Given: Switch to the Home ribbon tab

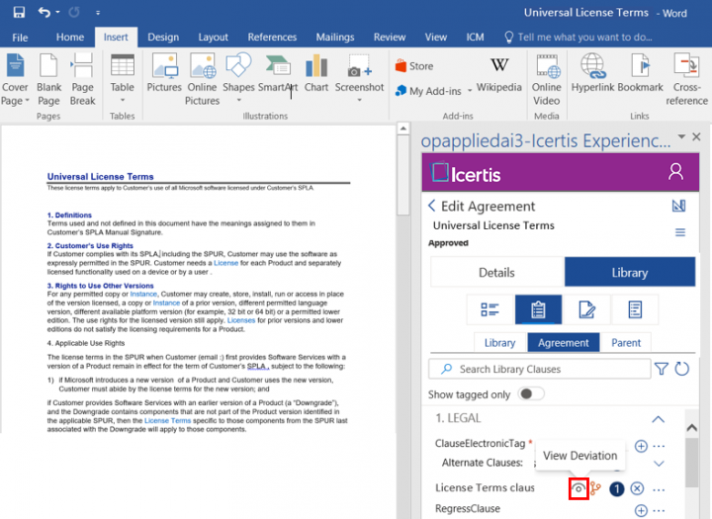Looking at the screenshot, I should point(70,38).
